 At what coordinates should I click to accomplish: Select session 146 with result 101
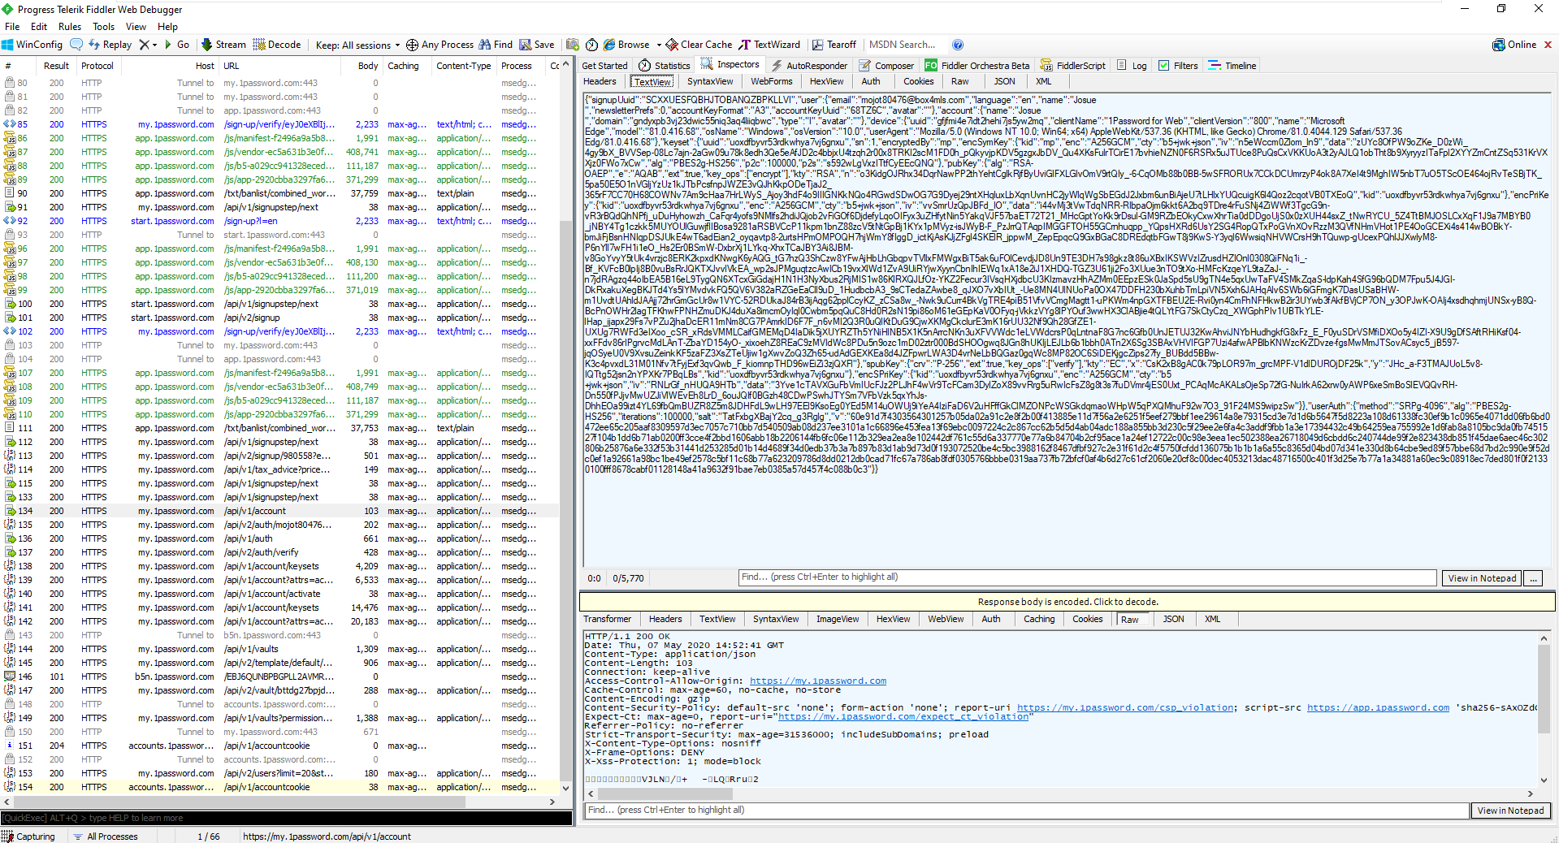click(x=280, y=677)
